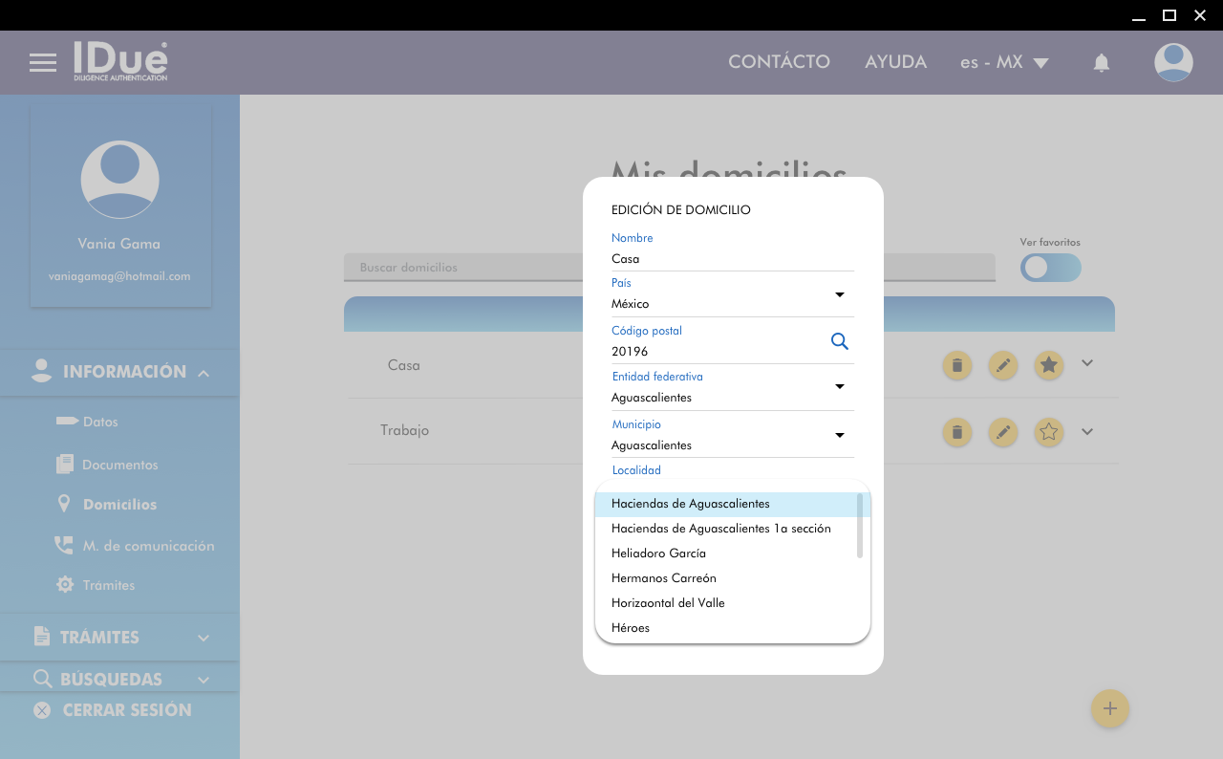The image size is (1223, 759).
Task: Click the notifications bell icon
Action: tap(1101, 63)
